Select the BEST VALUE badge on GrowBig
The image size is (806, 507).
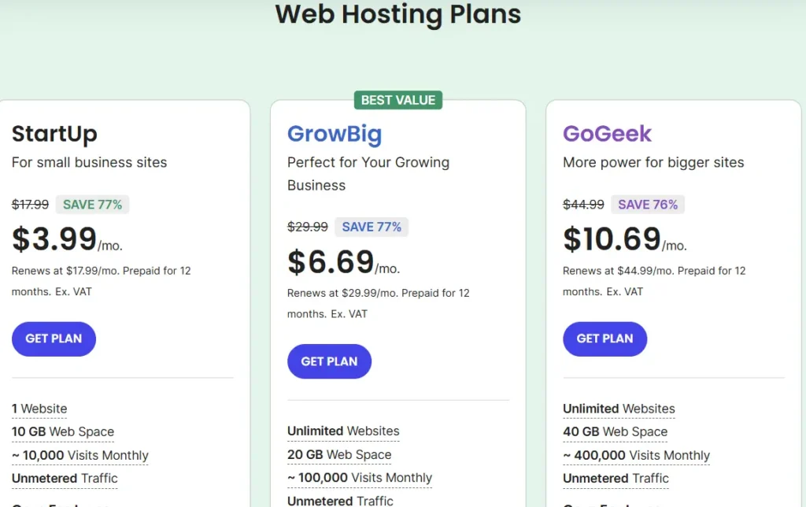point(398,100)
